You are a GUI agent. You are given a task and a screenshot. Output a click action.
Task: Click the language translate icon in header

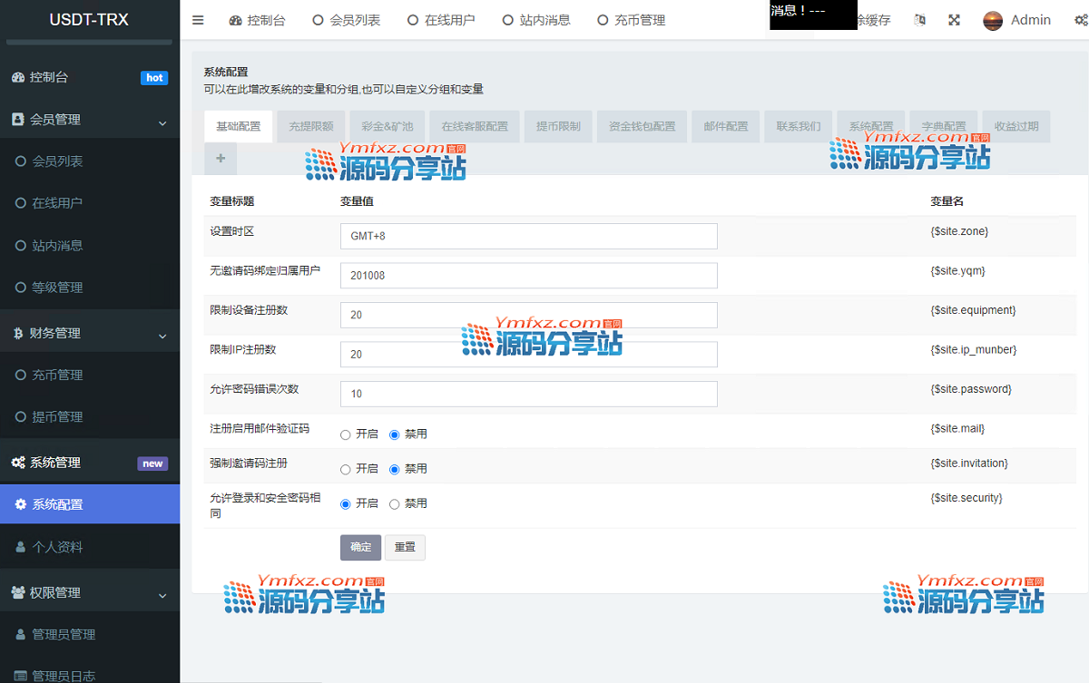click(920, 20)
